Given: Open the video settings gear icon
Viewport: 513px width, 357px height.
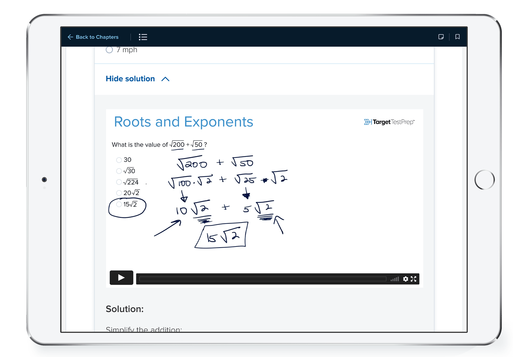Looking at the screenshot, I should click(406, 279).
